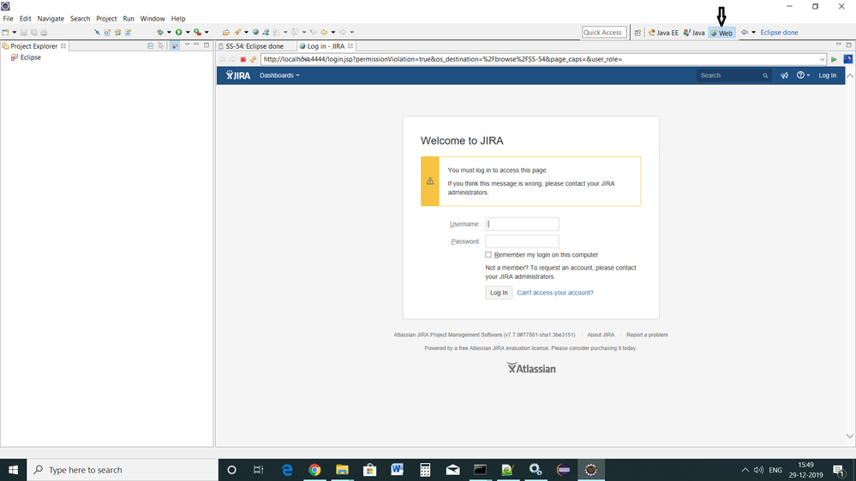Maximize the Project Explorer view
856x481 pixels.
207,45
